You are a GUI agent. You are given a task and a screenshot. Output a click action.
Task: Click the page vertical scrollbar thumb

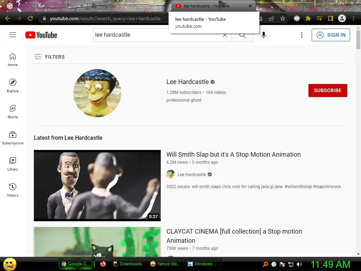click(x=358, y=40)
